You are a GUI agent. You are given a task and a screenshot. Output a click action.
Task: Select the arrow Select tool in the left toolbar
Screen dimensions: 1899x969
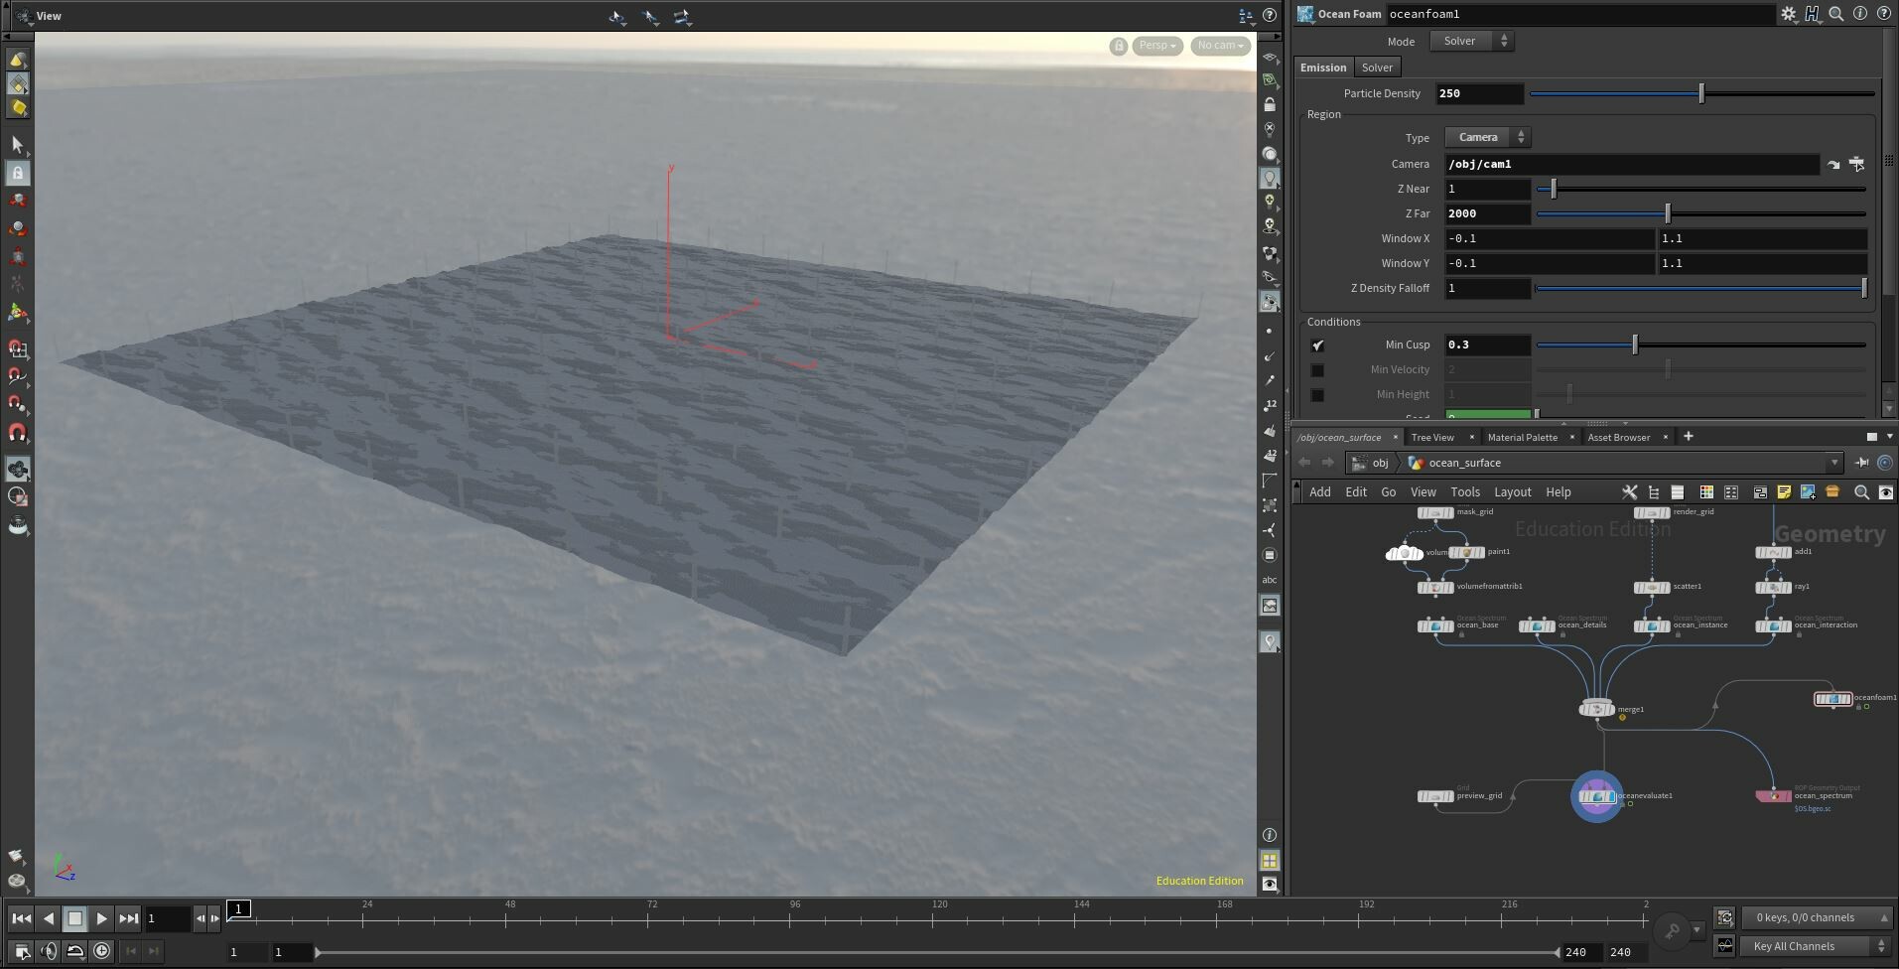pyautogui.click(x=18, y=144)
